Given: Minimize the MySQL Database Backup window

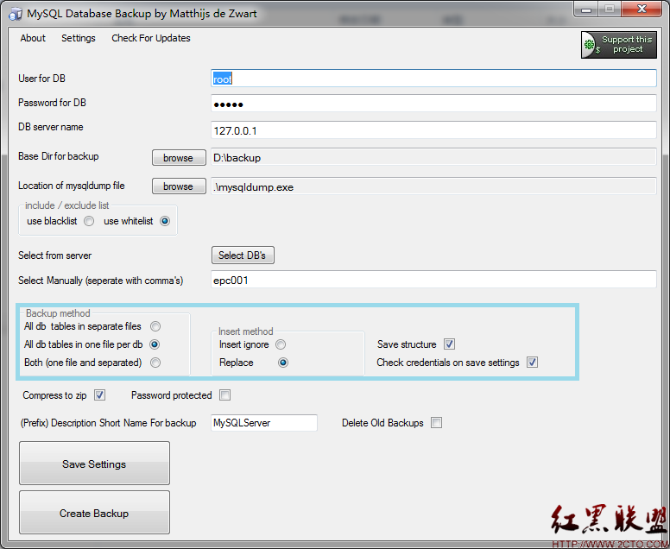Looking at the screenshot, I should 586,9.
